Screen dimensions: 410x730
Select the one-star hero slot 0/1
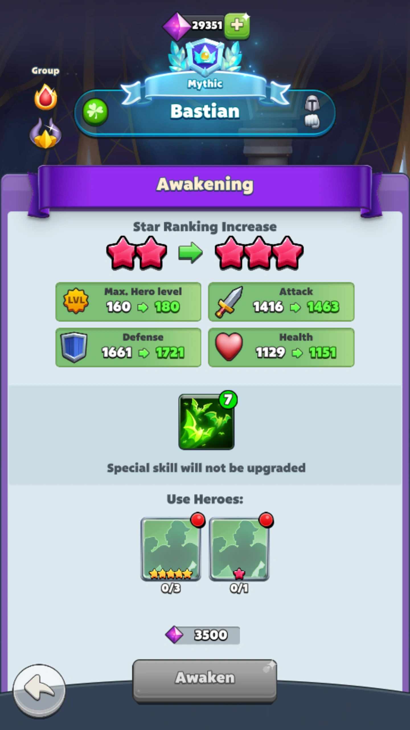(x=239, y=549)
